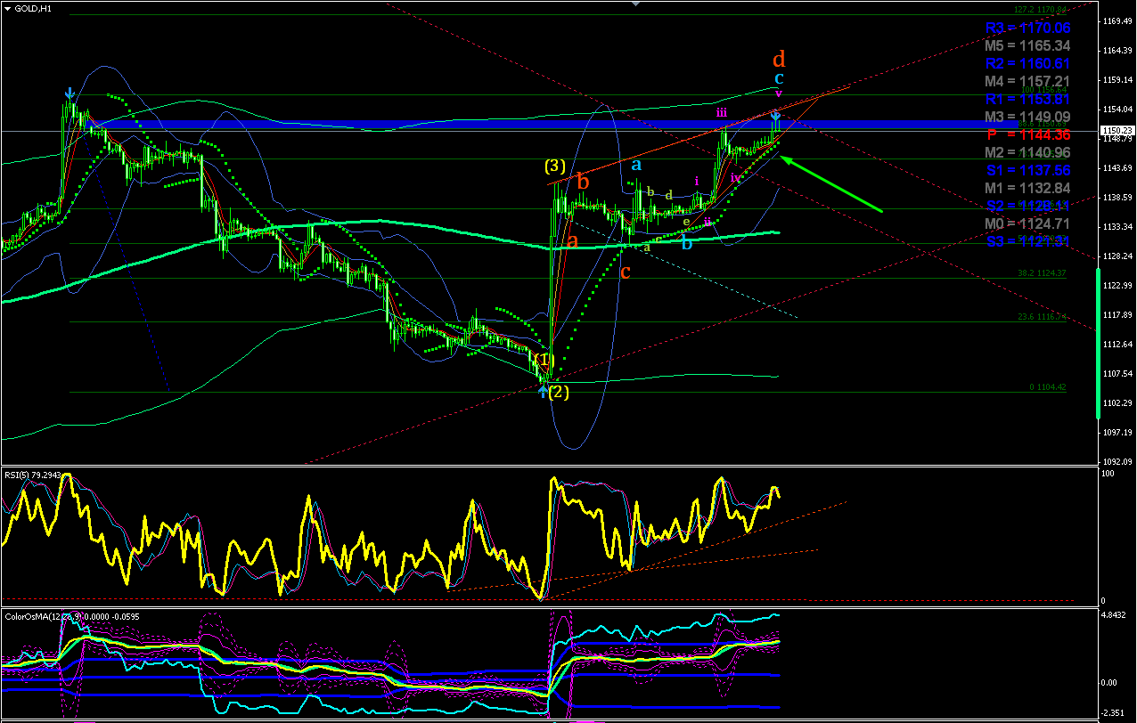The width and height of the screenshot is (1137, 723).
Task: Select the R1 = 1153.81 pivot label
Action: pos(1028,100)
